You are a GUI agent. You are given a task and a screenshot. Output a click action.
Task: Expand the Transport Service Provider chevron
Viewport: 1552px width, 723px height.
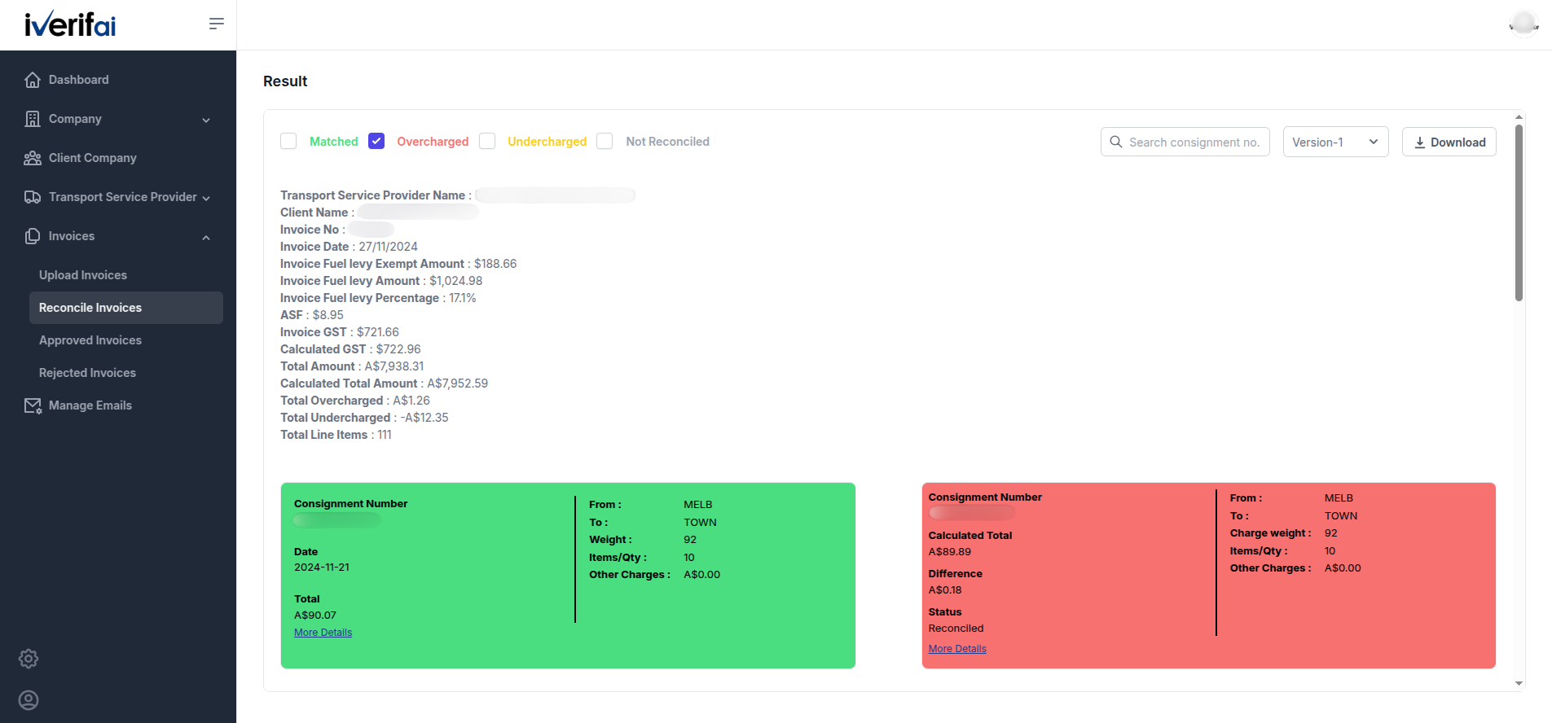[x=206, y=198]
